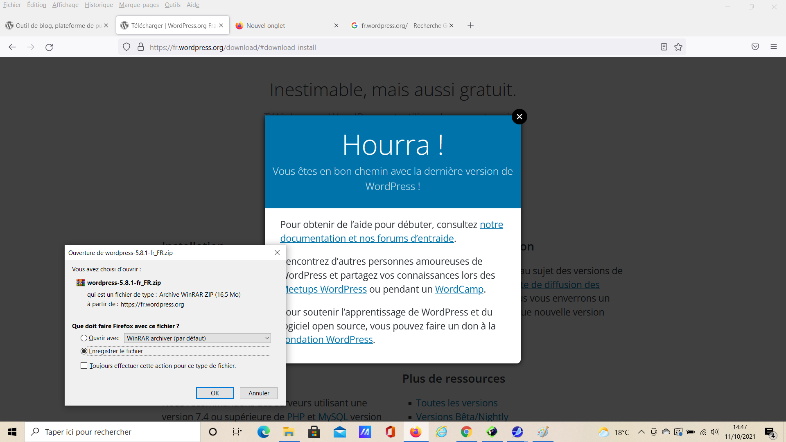786x442 pixels.
Task: Launch Google Chrome from taskbar
Action: click(x=466, y=432)
